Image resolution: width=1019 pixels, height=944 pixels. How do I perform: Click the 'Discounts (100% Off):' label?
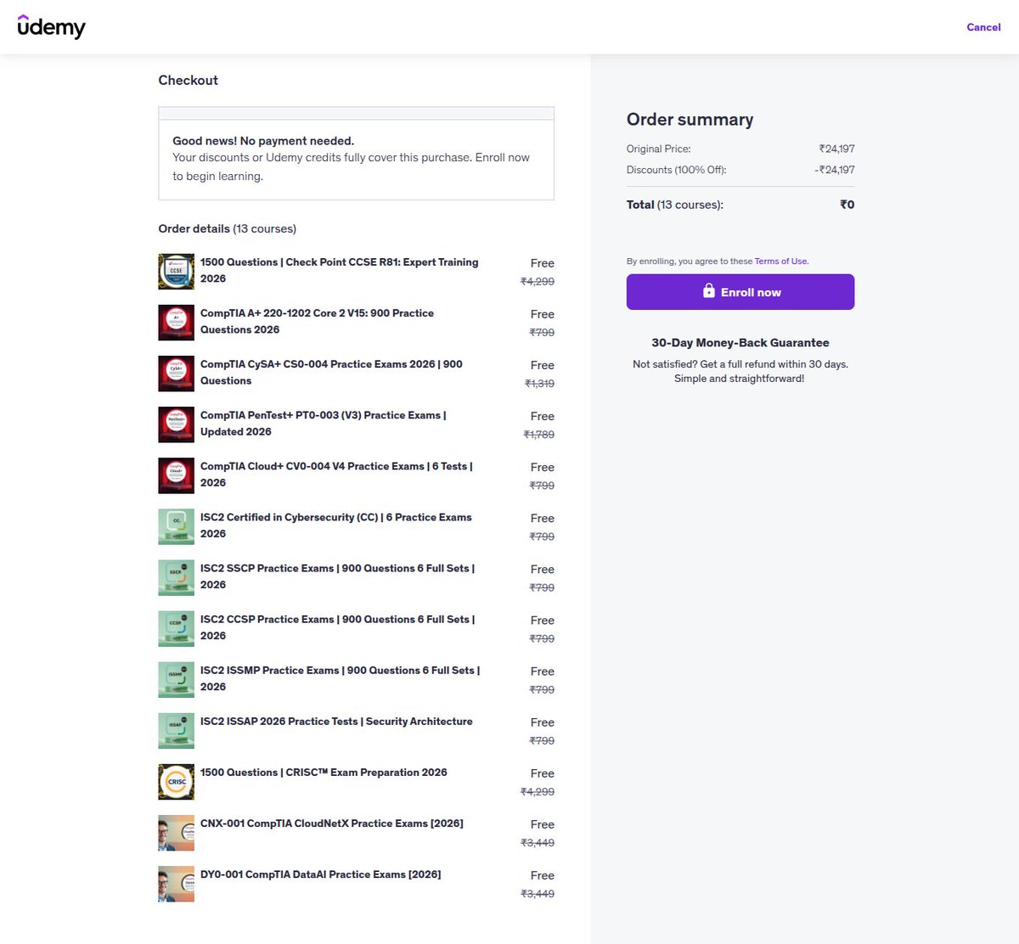pos(677,170)
